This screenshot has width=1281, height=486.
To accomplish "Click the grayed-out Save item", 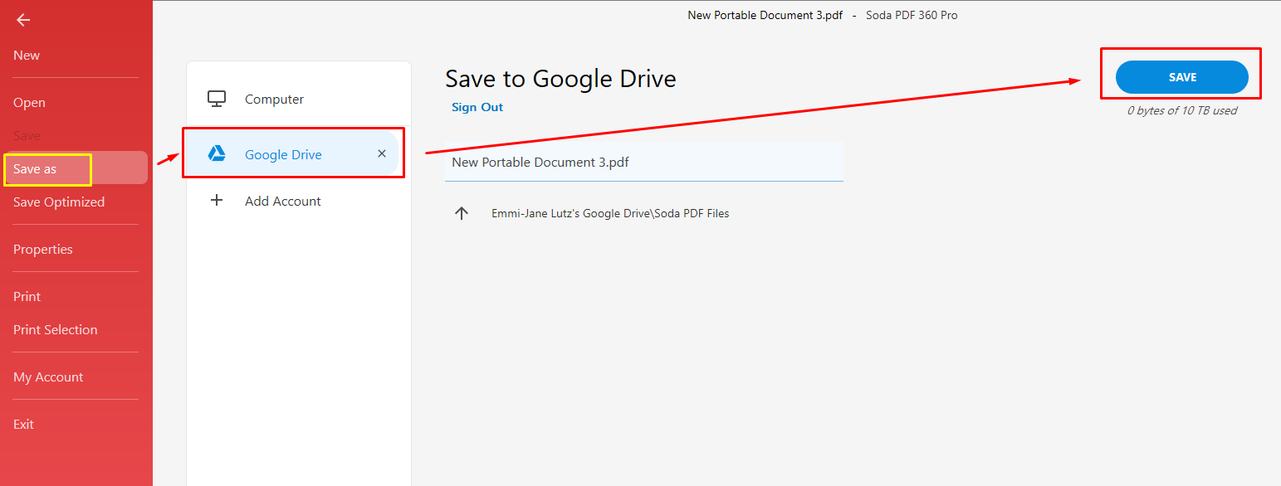I will pyautogui.click(x=27, y=135).
